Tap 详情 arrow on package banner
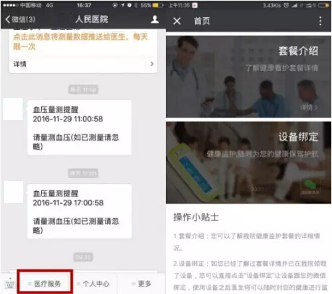 coord(309,108)
